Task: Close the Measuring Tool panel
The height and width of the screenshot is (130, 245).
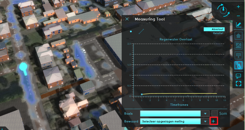Action: coord(127,19)
